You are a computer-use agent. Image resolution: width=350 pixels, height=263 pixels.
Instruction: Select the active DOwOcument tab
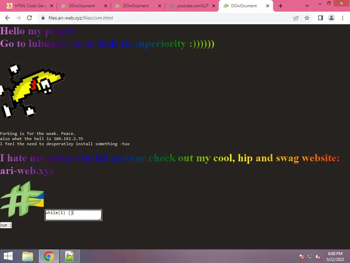click(x=244, y=6)
